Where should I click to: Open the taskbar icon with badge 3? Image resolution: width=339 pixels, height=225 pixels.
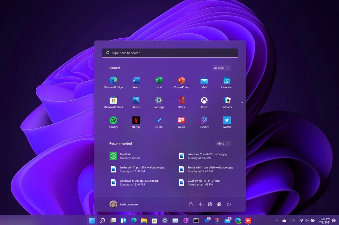[207, 220]
